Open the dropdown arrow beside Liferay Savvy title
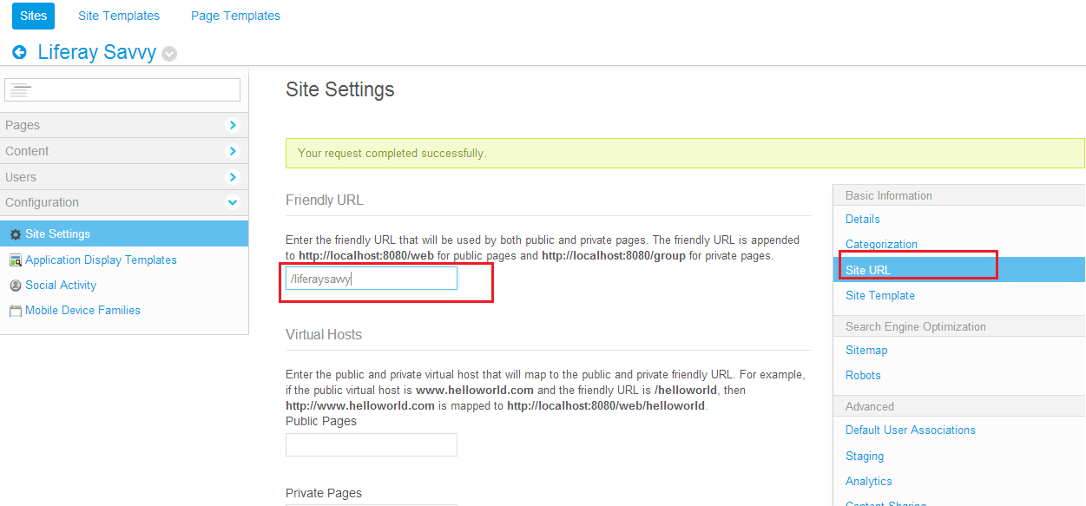This screenshot has width=1086, height=506. (169, 54)
